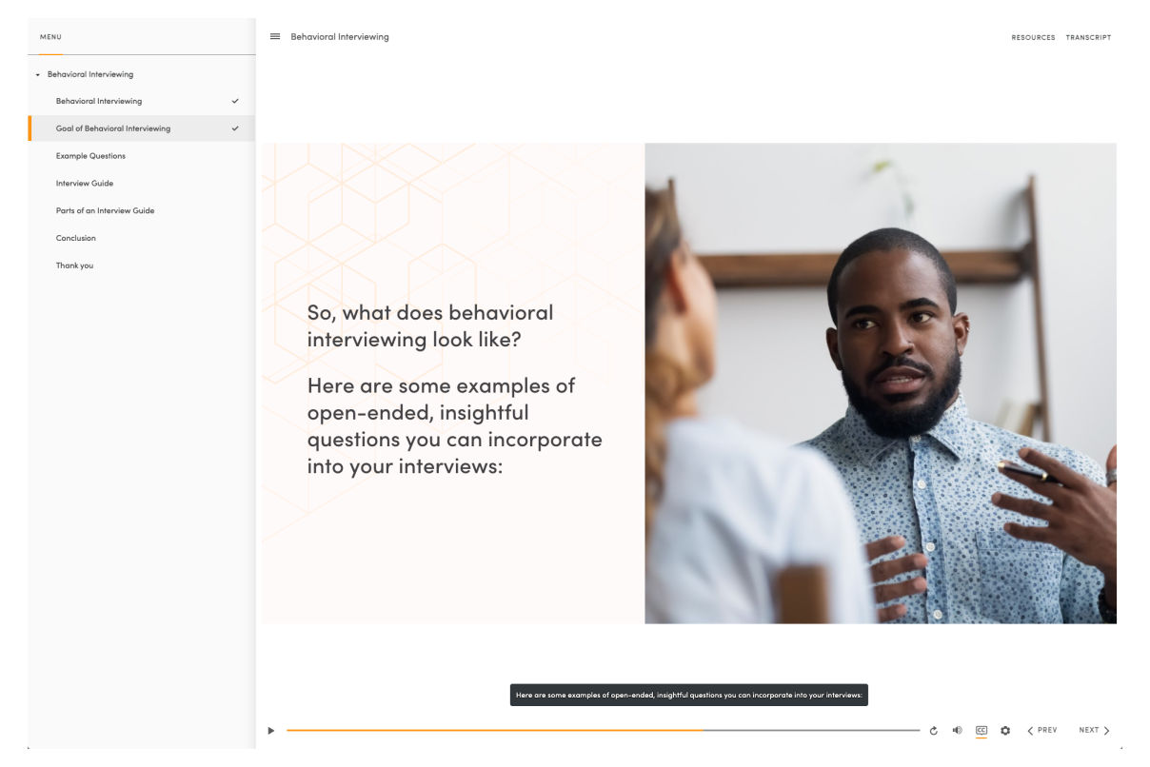
Task: Go to previous slide with PREV
Action: click(1042, 731)
